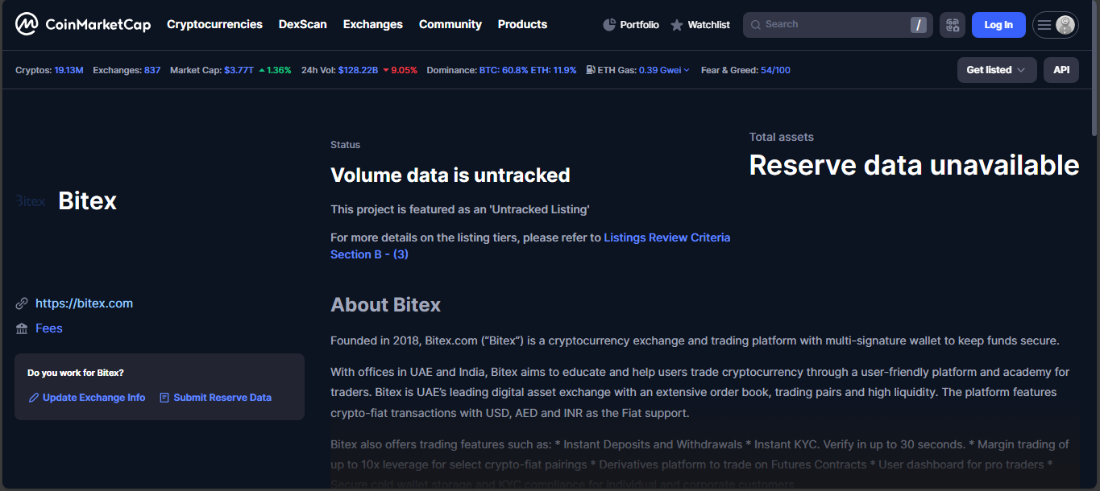Expand the Get listed dropdown
The height and width of the screenshot is (491, 1100).
pyautogui.click(x=997, y=70)
